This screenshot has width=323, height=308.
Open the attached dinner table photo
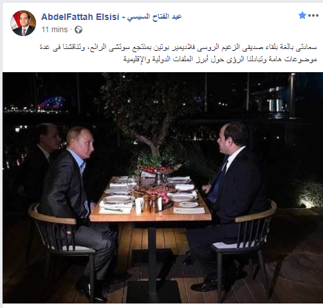(163, 188)
